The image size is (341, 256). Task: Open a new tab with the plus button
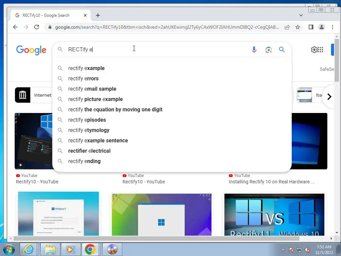click(x=98, y=15)
